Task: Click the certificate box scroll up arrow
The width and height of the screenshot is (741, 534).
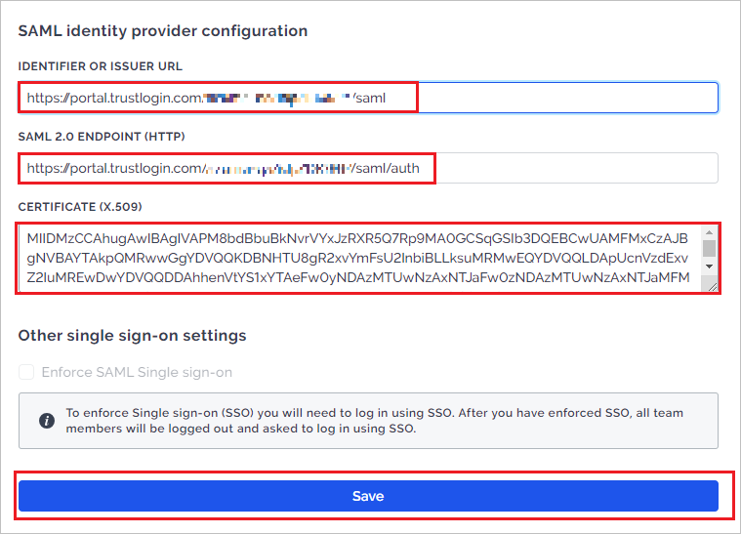Action: point(709,232)
